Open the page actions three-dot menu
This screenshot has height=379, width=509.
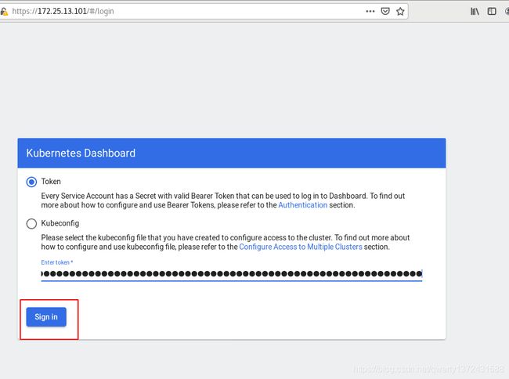click(370, 12)
